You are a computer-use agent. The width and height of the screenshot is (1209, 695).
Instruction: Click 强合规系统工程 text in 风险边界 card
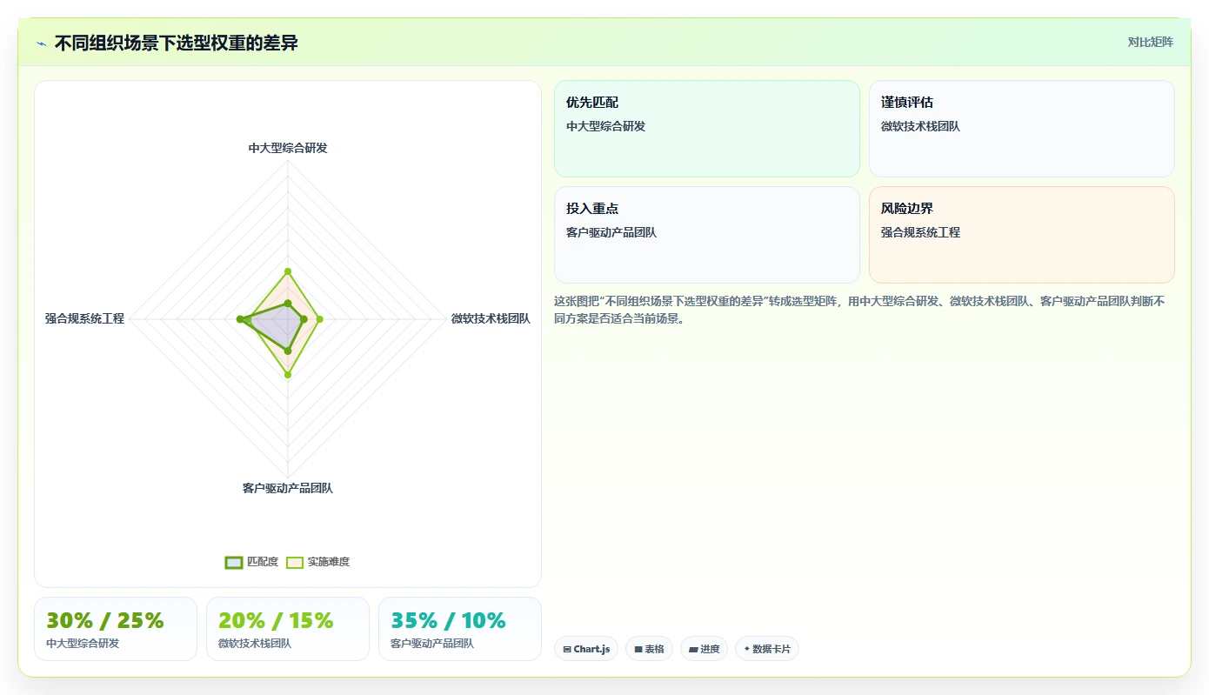pyautogui.click(x=920, y=232)
